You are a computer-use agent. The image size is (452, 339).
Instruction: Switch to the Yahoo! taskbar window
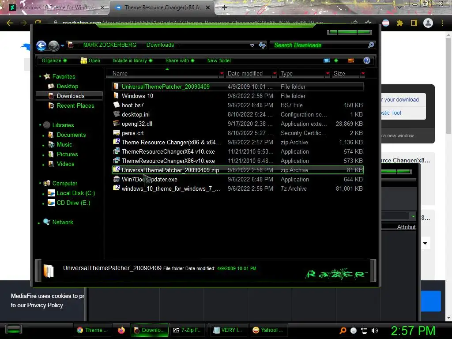click(x=267, y=330)
